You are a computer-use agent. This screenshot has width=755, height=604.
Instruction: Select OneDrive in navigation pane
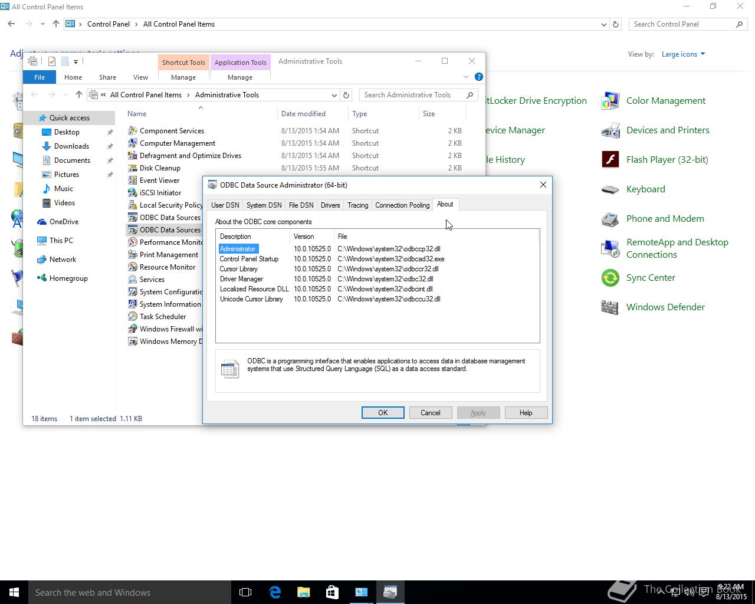pyautogui.click(x=64, y=222)
